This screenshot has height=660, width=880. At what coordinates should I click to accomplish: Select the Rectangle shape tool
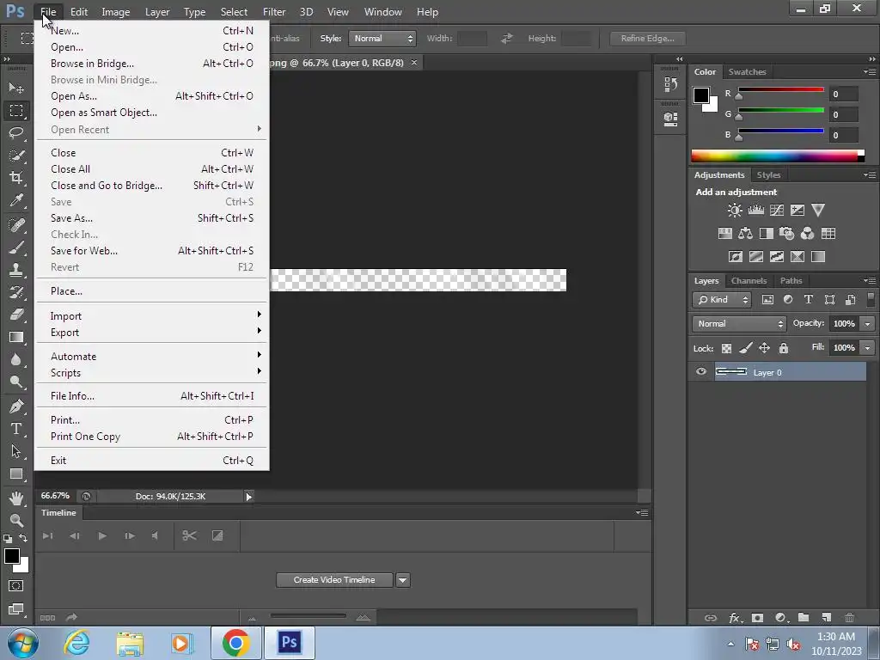pyautogui.click(x=16, y=474)
